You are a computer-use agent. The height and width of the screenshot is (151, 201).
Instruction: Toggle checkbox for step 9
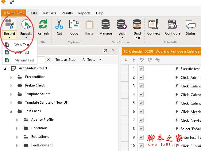[x=141, y=137]
